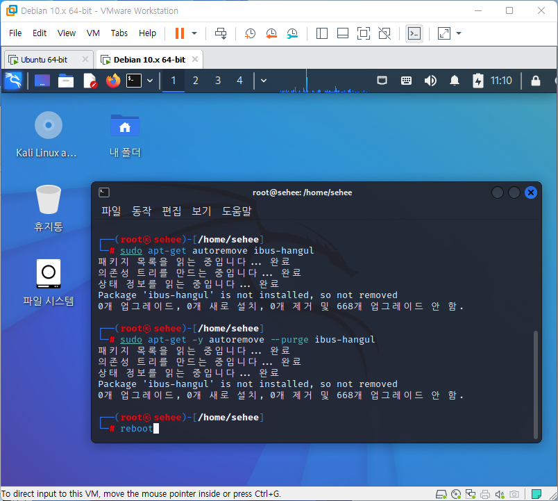
Task: Send Ctrl+Alt+Del to the VM
Action: tap(221, 33)
